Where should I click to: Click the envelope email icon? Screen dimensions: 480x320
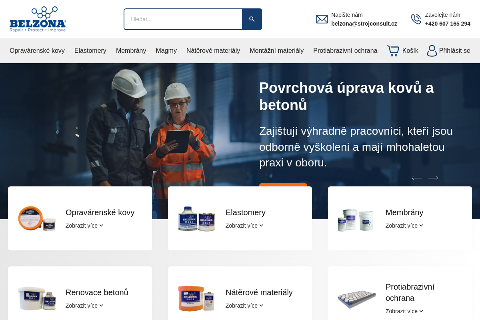(322, 19)
